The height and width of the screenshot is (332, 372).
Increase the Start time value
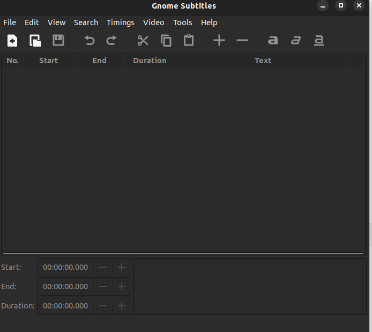(122, 267)
